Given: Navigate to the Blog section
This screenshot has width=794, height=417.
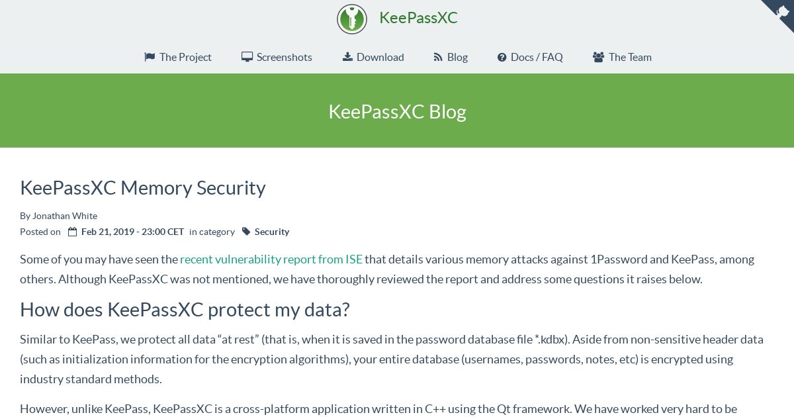Looking at the screenshot, I should pos(451,57).
